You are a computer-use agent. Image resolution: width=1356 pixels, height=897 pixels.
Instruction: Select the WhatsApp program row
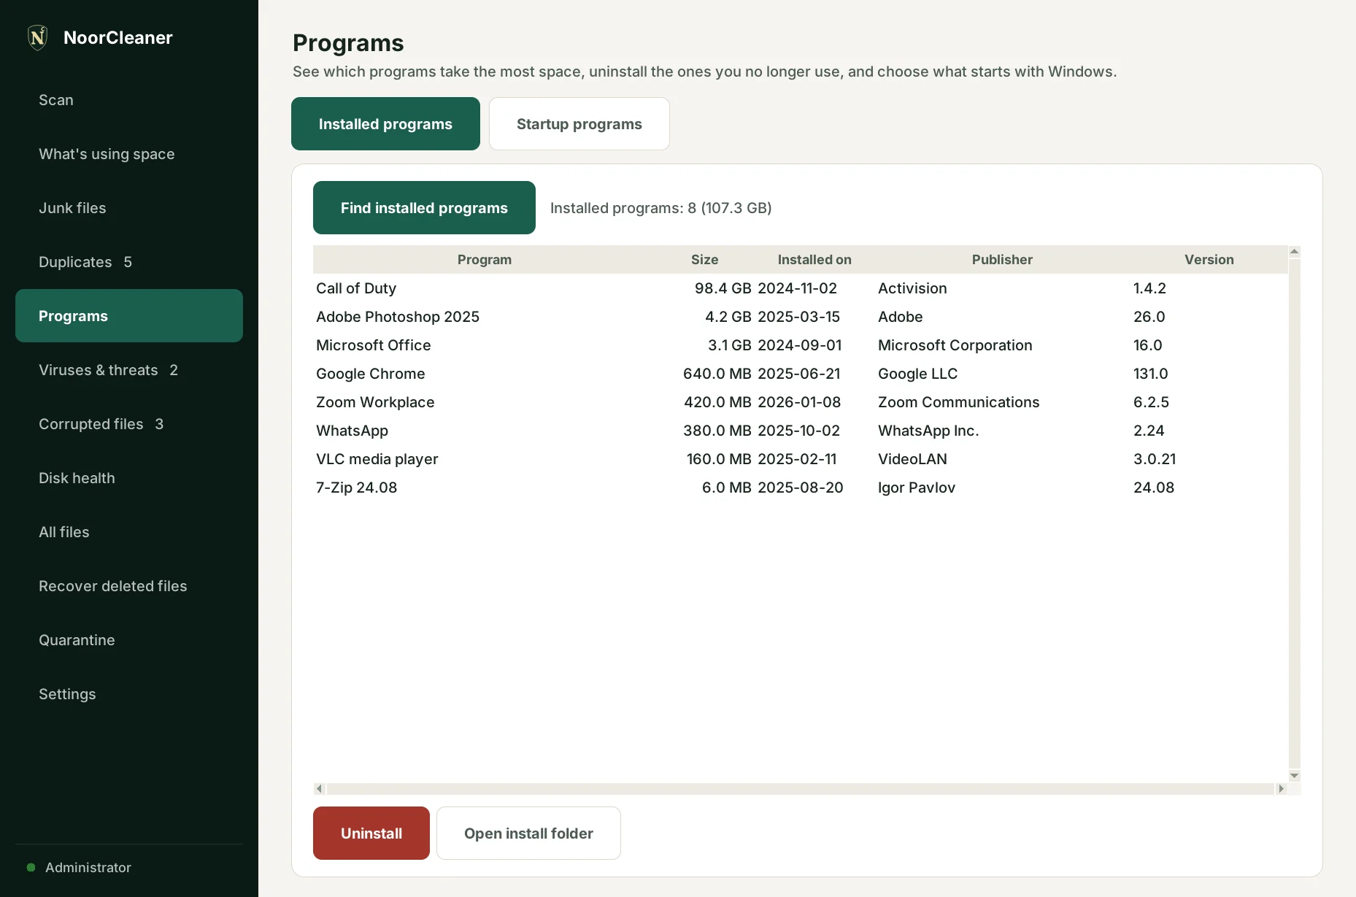click(x=801, y=431)
